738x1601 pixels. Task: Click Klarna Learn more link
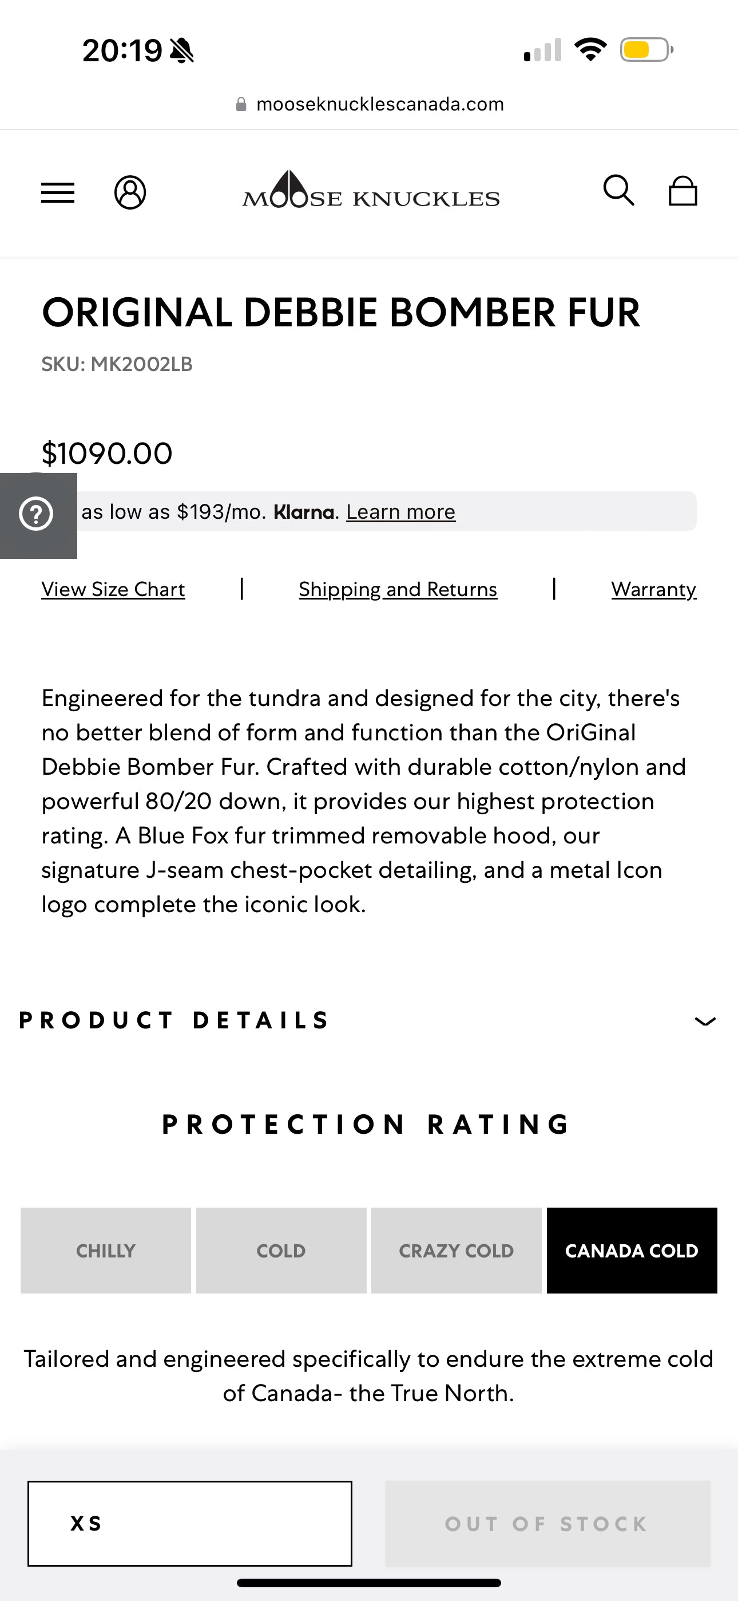pyautogui.click(x=400, y=512)
